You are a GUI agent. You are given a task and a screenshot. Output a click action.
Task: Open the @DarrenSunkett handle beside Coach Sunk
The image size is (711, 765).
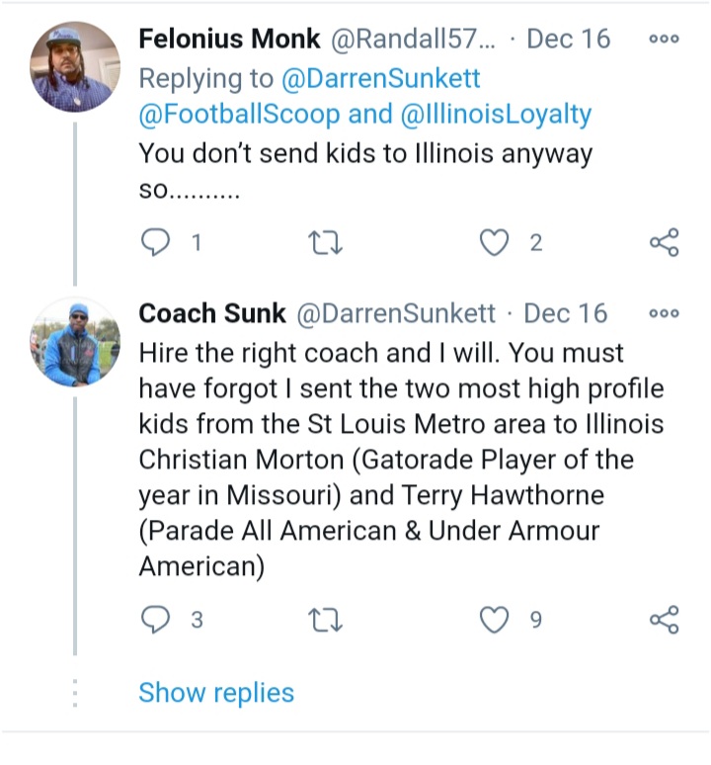coord(396,314)
